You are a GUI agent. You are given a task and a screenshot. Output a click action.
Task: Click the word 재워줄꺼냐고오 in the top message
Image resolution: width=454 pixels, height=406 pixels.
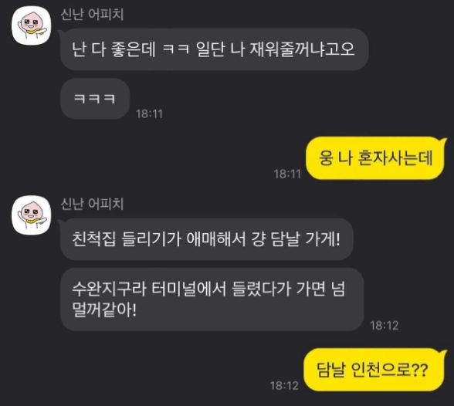point(302,49)
